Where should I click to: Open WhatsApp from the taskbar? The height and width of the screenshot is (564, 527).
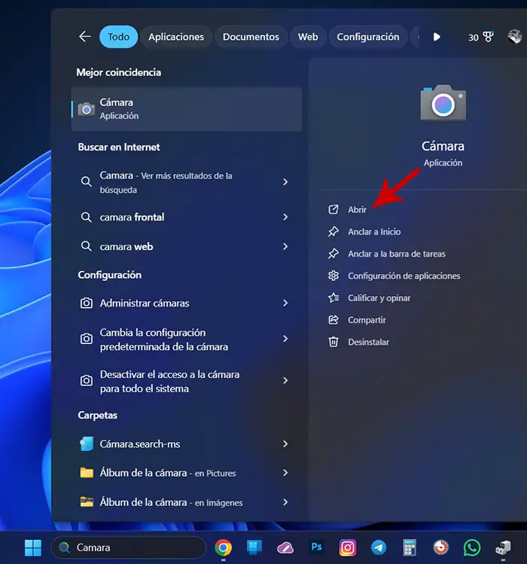coord(472,547)
